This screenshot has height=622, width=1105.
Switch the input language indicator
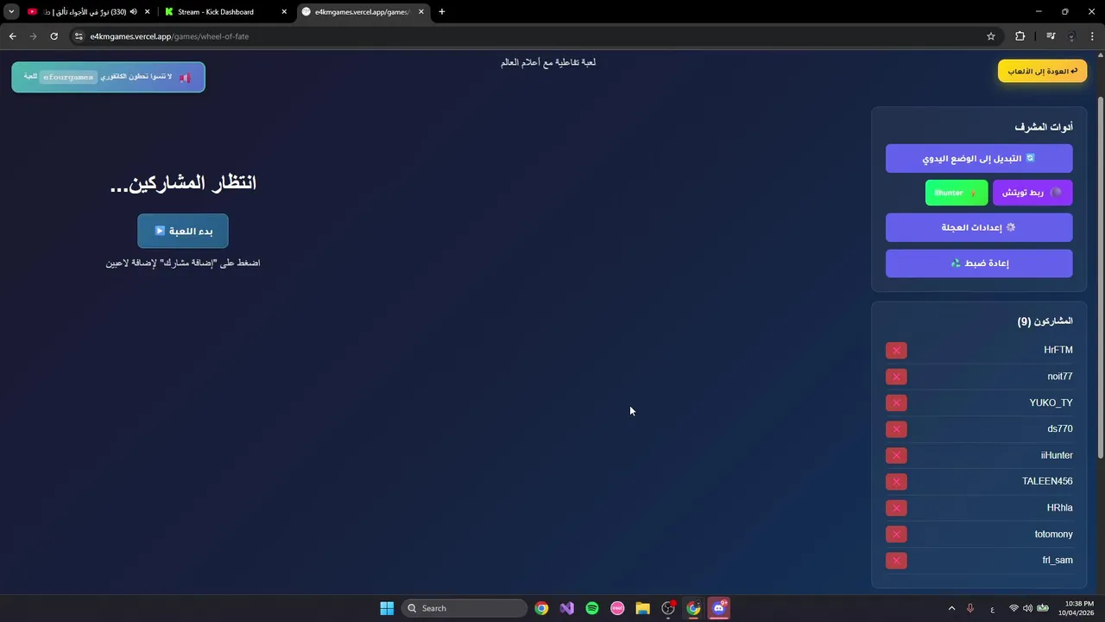click(992, 609)
